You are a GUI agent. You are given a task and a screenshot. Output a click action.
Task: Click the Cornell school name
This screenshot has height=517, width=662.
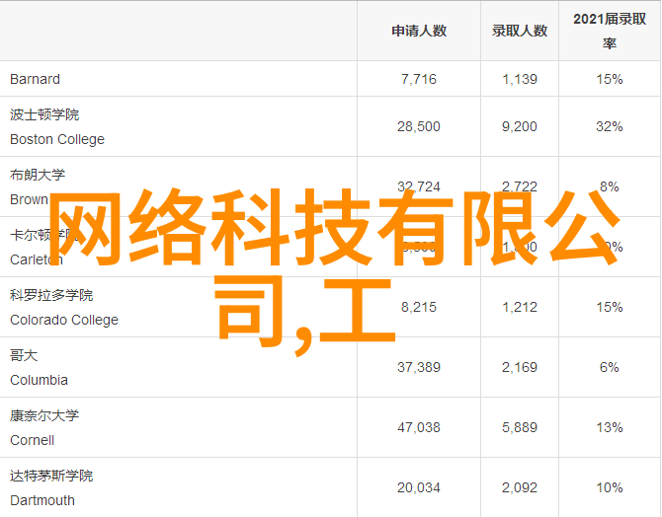32,440
